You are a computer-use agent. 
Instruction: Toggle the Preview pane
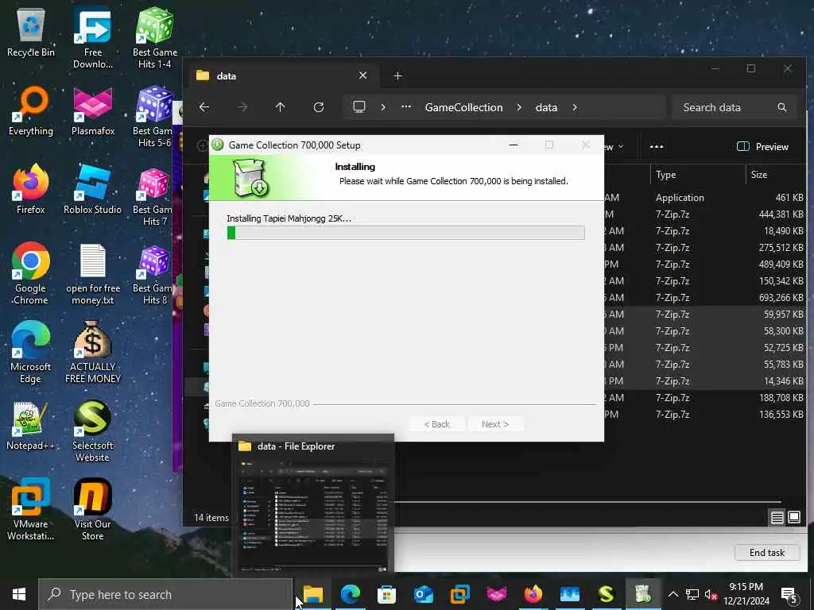[762, 147]
